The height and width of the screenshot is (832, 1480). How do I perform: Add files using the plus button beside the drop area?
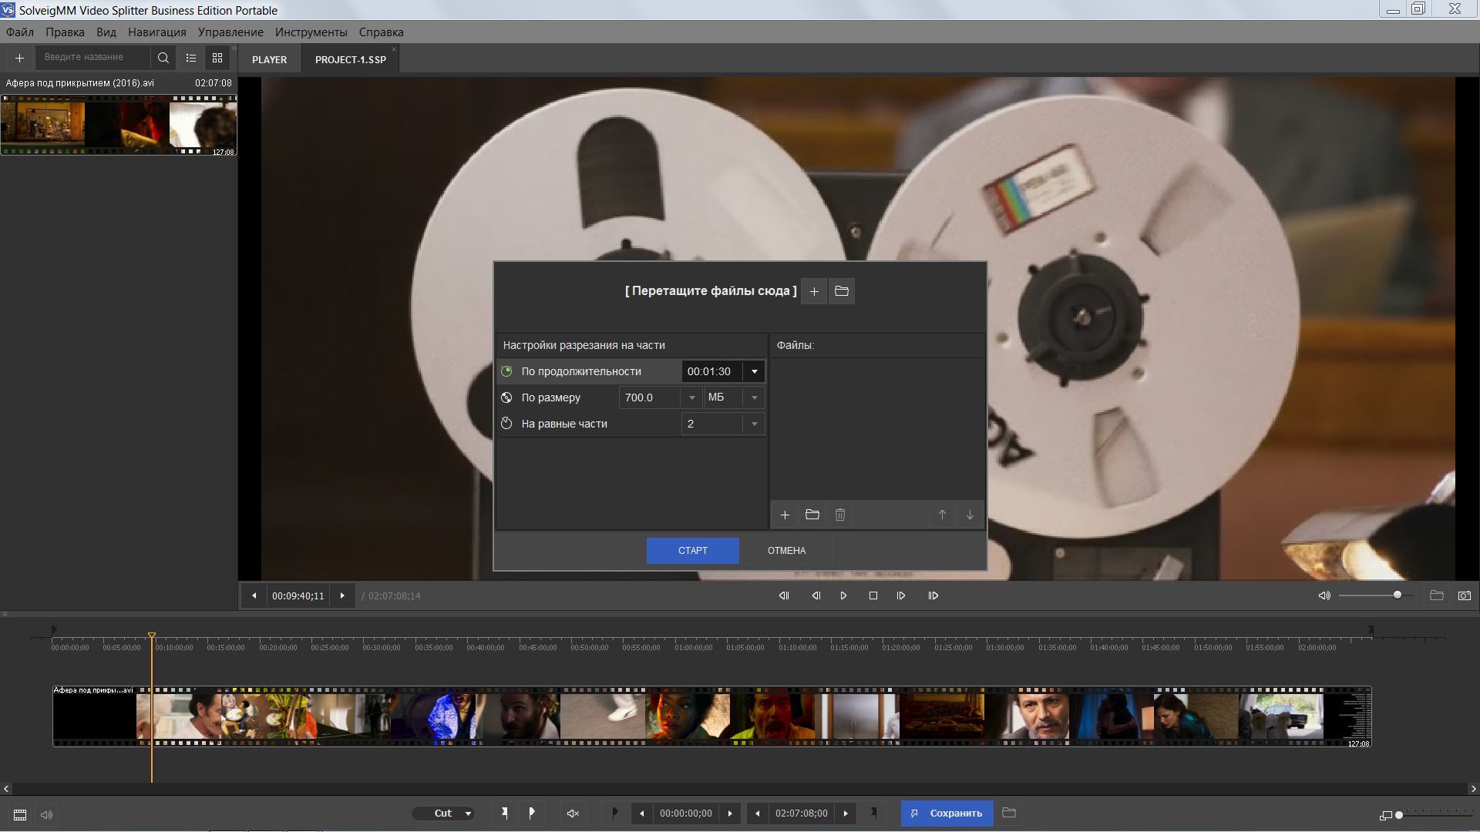[814, 291]
